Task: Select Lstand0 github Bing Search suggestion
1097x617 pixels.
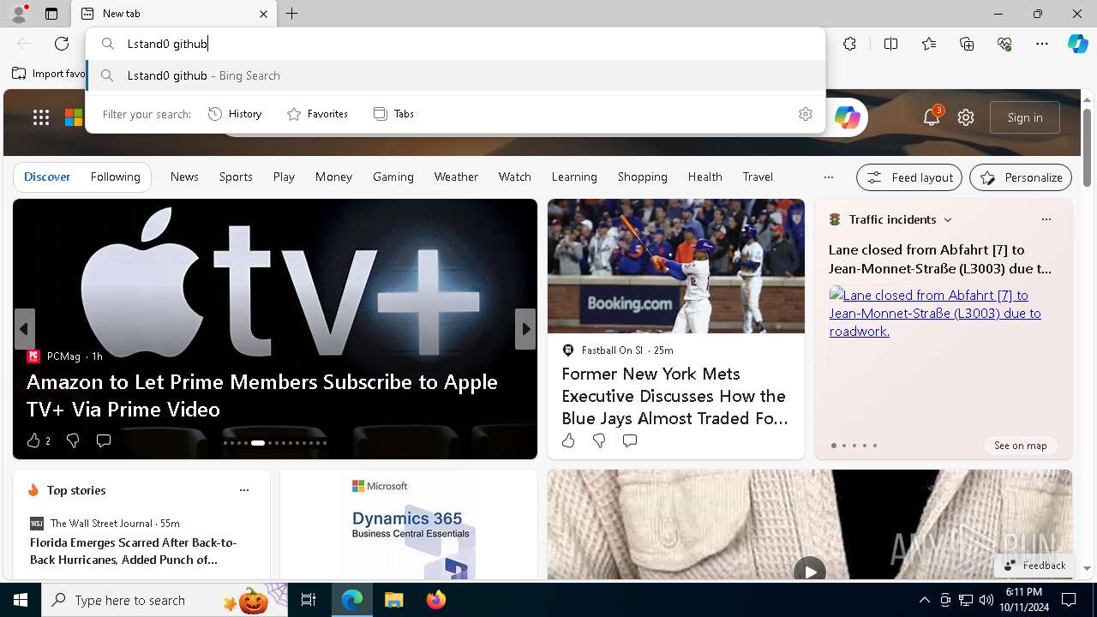Action: (456, 75)
